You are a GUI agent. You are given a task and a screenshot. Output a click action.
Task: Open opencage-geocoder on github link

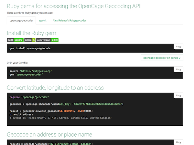162,58
